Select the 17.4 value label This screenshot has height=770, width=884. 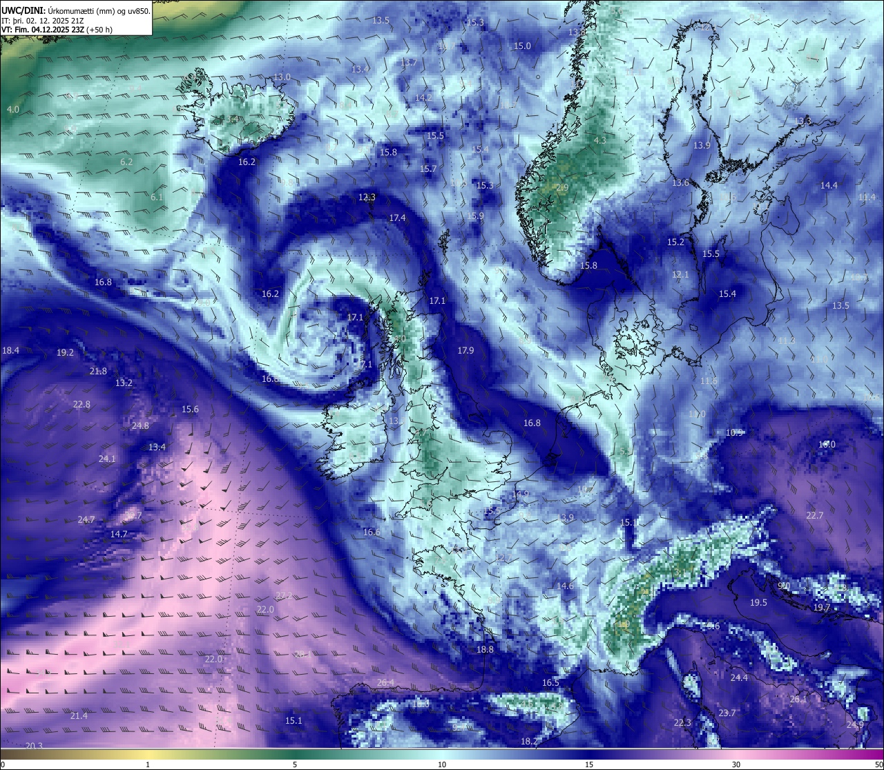pyautogui.click(x=397, y=218)
